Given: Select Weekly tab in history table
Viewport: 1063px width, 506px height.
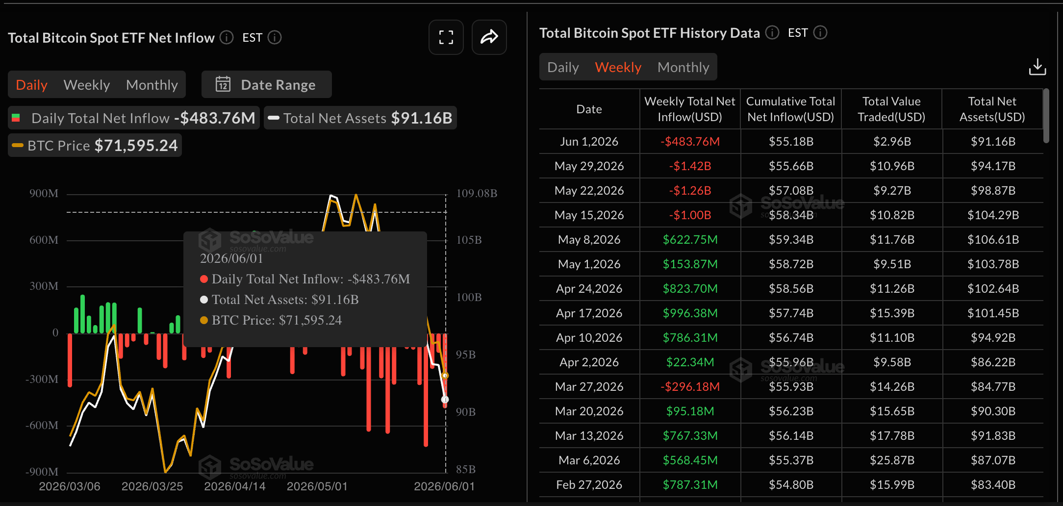Looking at the screenshot, I should tap(618, 67).
